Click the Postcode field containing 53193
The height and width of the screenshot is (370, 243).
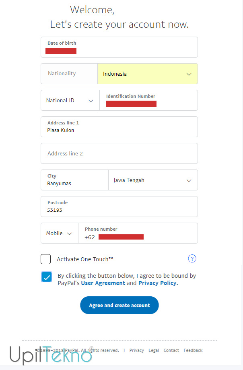[119, 207]
